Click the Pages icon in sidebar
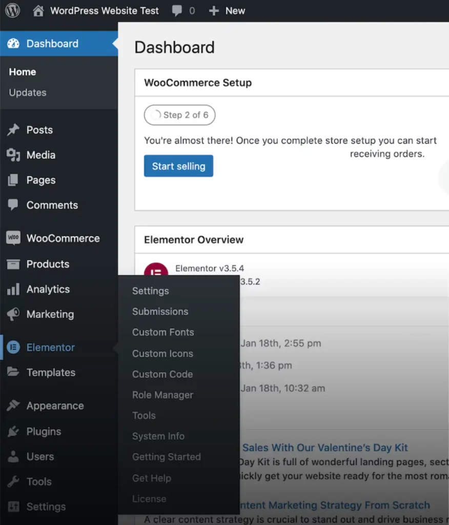 (13, 180)
